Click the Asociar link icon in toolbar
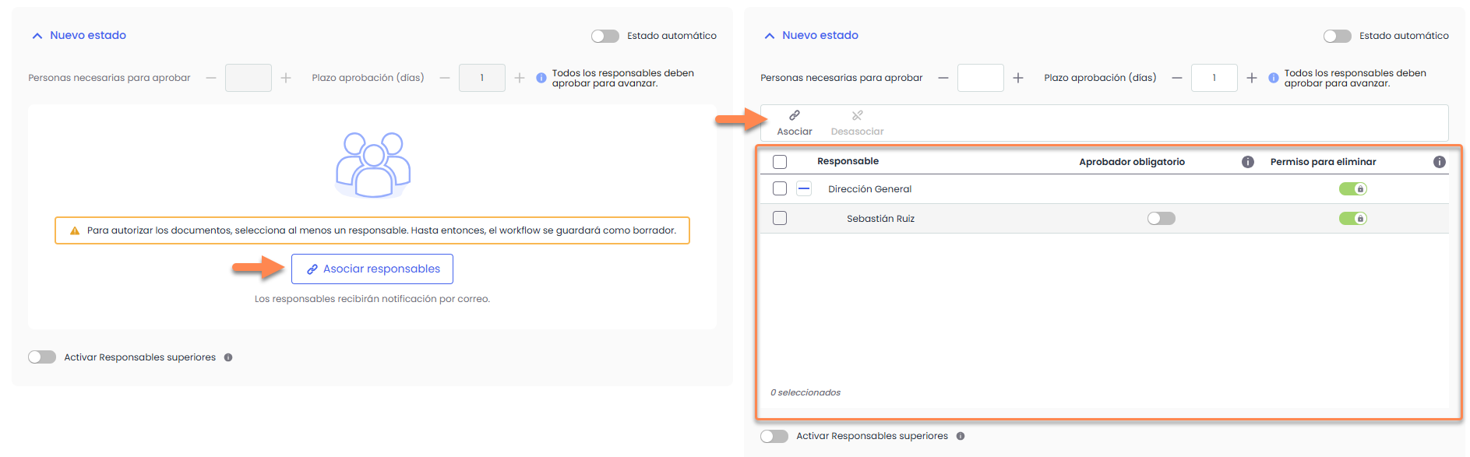This screenshot has width=1470, height=457. click(794, 116)
